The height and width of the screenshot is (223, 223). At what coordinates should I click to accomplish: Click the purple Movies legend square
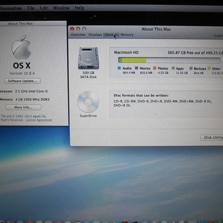(137, 68)
